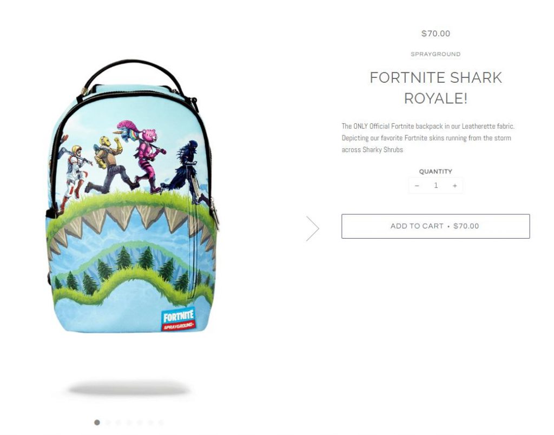
Task: Add to cart for $70.00
Action: 436,226
